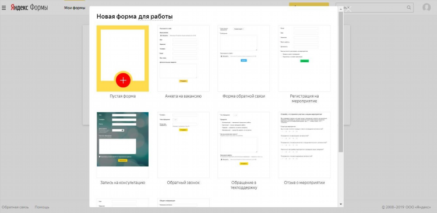
Task: Pick the Отзыв о мероприятии template
Action: coord(304,145)
